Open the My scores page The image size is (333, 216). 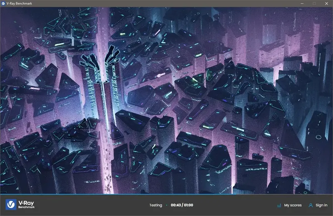[x=293, y=205]
